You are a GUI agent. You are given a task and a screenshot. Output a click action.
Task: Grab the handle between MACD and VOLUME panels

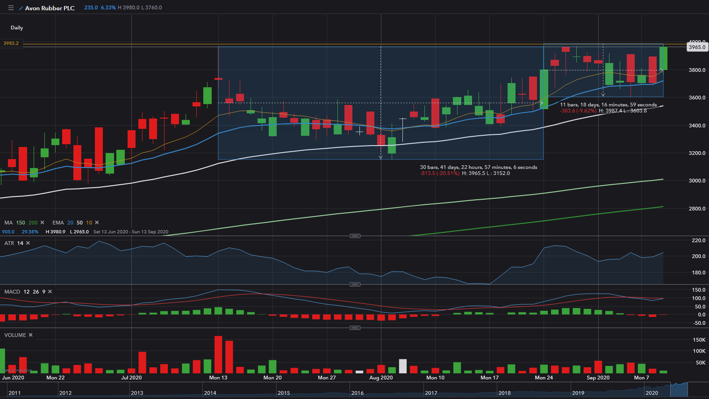355,328
